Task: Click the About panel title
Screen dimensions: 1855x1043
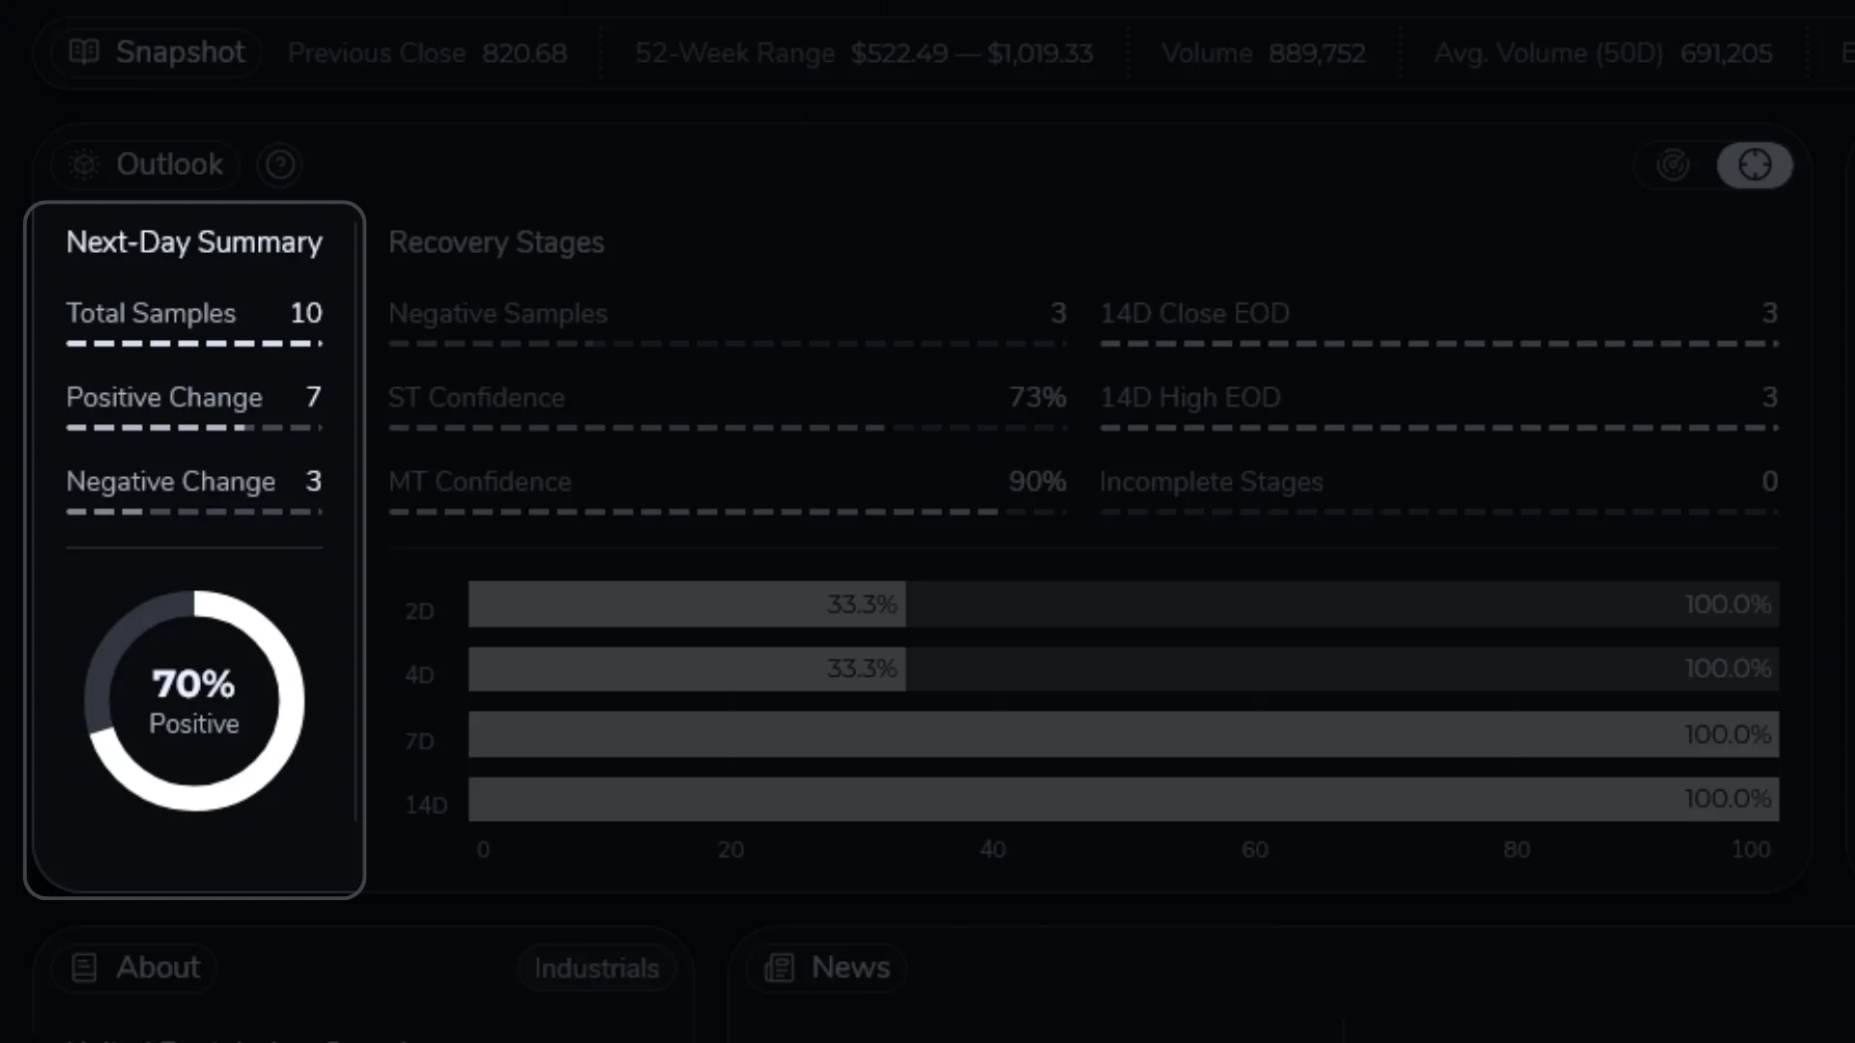Action: coord(158,968)
